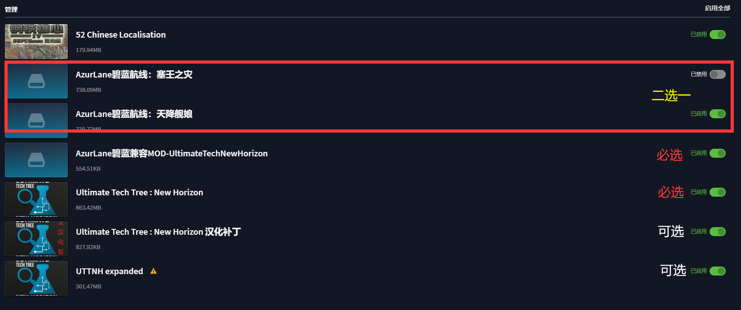The image size is (741, 310).
Task: Click the AzurLane 天降舰娘 placeholder drive icon
Action: pos(36,120)
